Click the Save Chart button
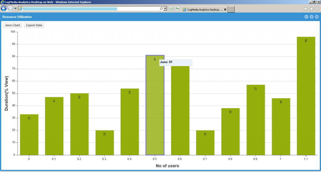This screenshot has height=172, width=321. pyautogui.click(x=13, y=25)
